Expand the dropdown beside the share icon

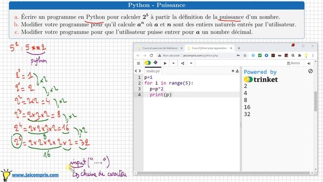(191, 63)
